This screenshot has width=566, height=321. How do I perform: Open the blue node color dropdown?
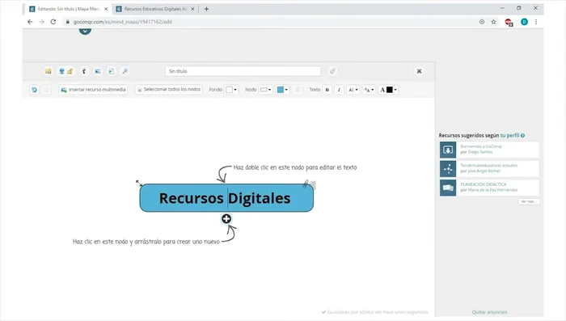[282, 90]
